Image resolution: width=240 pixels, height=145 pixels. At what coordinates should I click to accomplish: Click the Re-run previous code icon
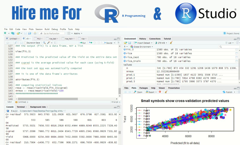pyautogui.click(x=91, y=43)
